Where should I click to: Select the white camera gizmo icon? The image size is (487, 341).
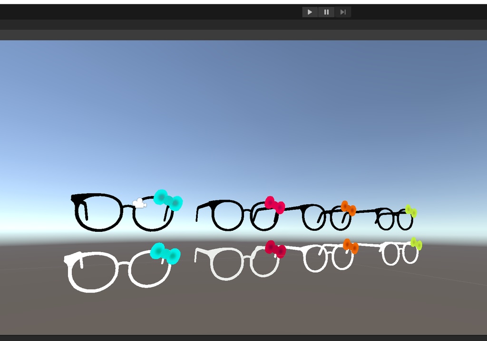click(x=139, y=203)
